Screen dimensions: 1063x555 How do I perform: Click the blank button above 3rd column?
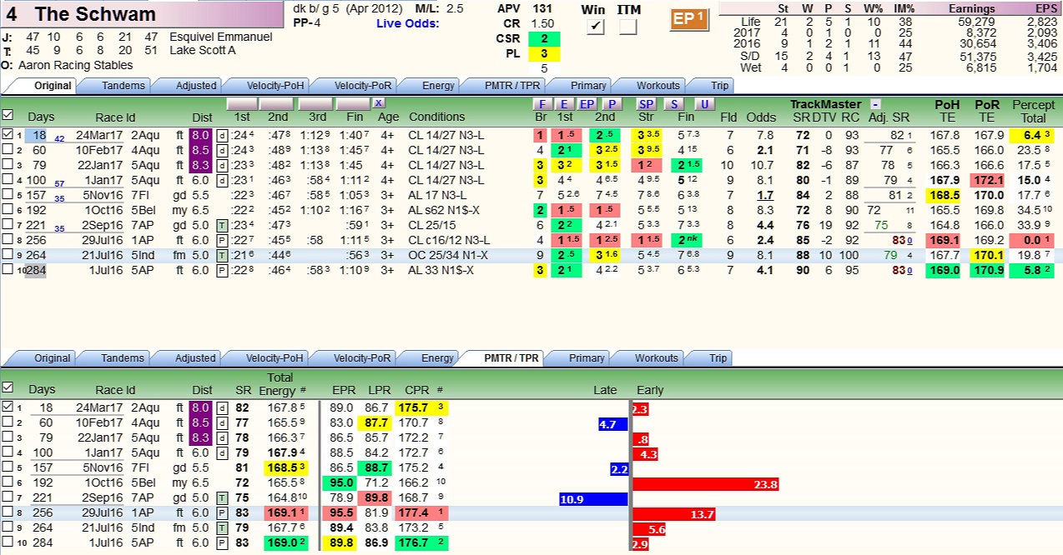(315, 103)
